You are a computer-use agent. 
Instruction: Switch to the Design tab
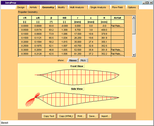tap(21, 7)
